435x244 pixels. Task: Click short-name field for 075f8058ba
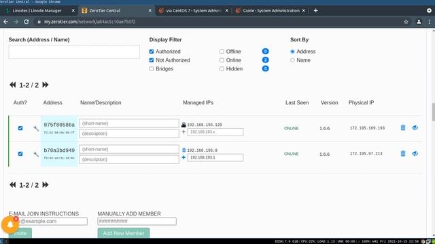[x=129, y=123]
